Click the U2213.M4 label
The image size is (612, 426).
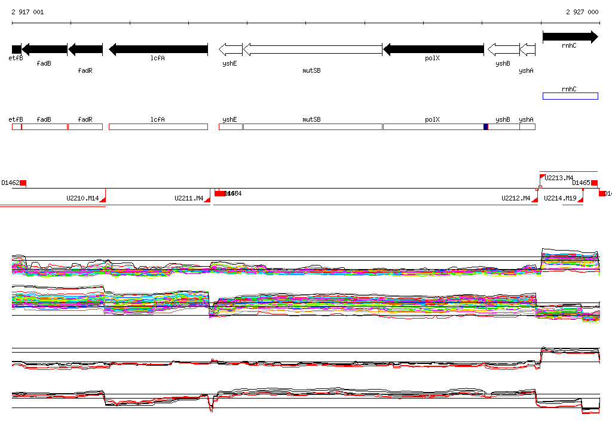(559, 178)
